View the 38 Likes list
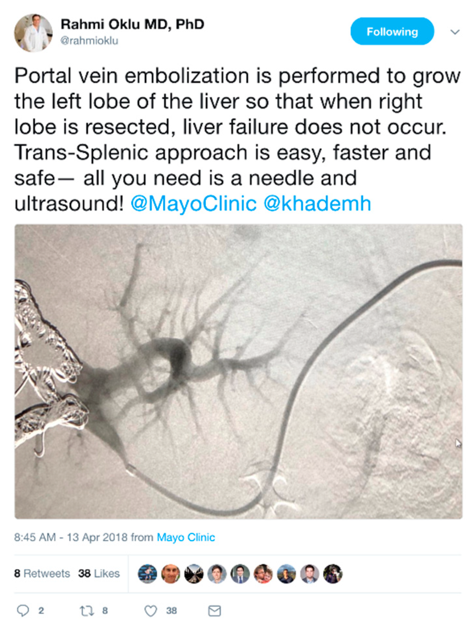 click(99, 573)
